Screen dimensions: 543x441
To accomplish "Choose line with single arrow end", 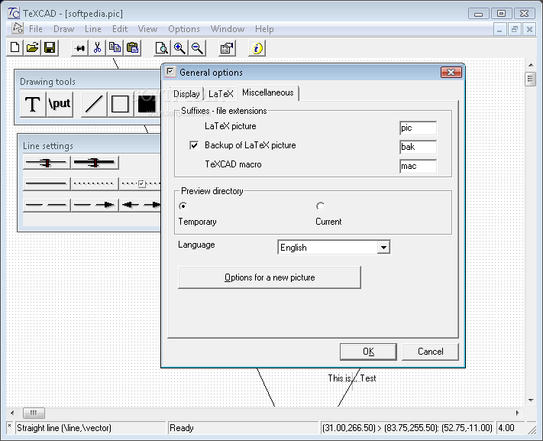I will pos(95,205).
